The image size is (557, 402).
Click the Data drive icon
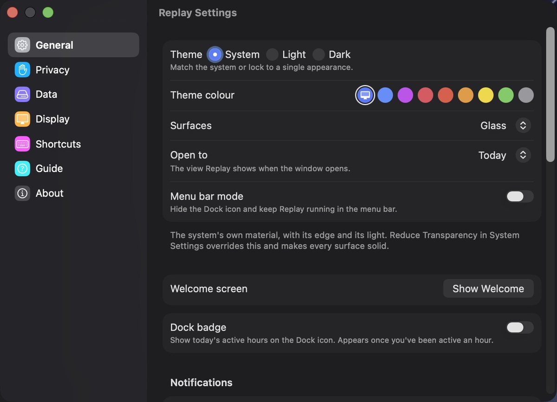22,95
